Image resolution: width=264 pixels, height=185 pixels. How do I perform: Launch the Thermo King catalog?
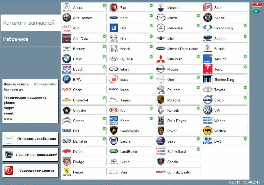tap(225, 79)
